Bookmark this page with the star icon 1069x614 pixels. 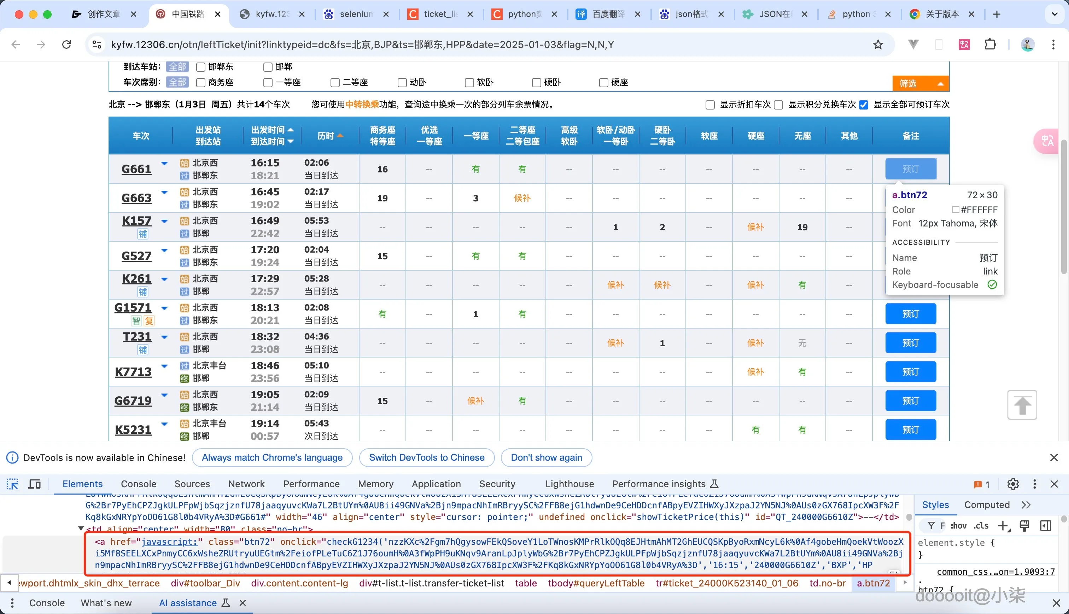coord(878,44)
